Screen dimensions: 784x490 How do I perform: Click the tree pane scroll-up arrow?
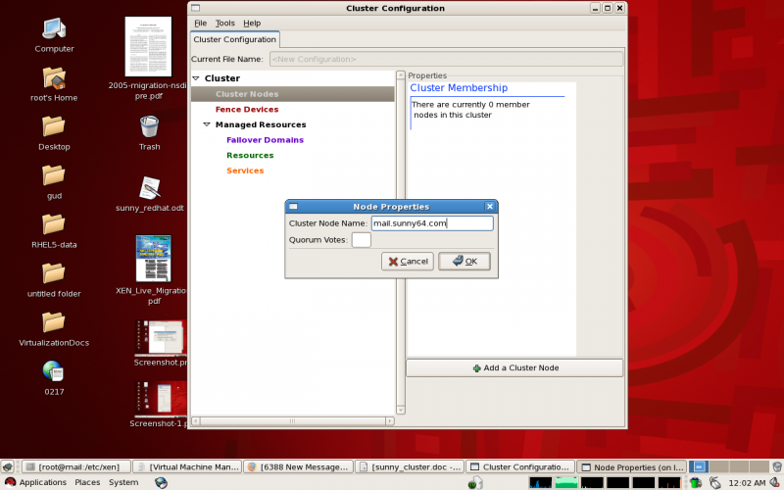(401, 75)
